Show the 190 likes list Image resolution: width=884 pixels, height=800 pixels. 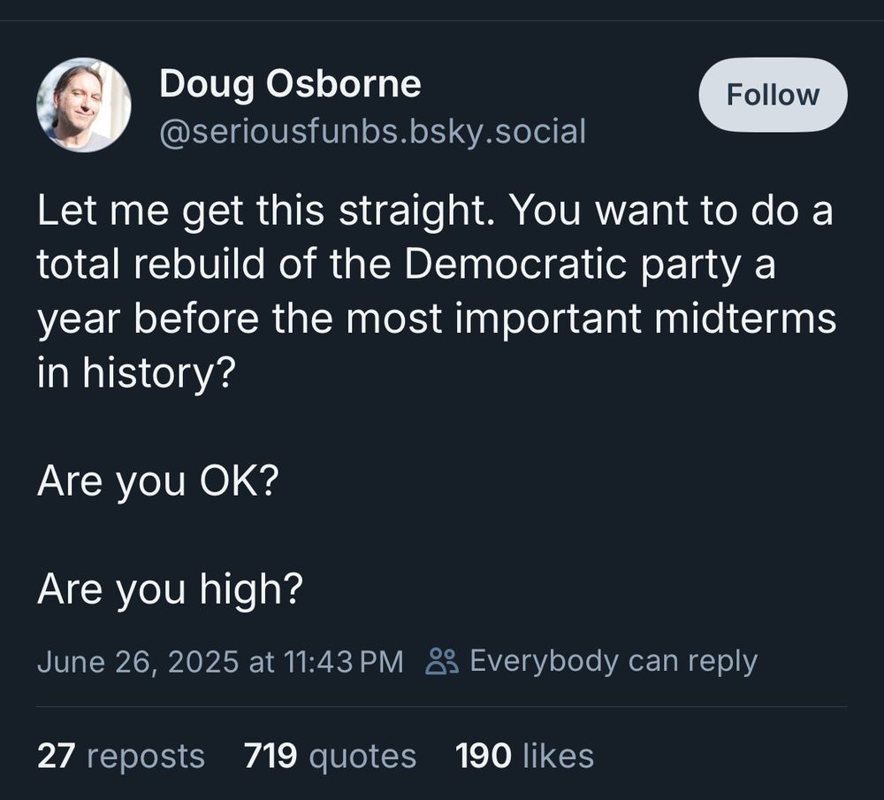tap(524, 756)
